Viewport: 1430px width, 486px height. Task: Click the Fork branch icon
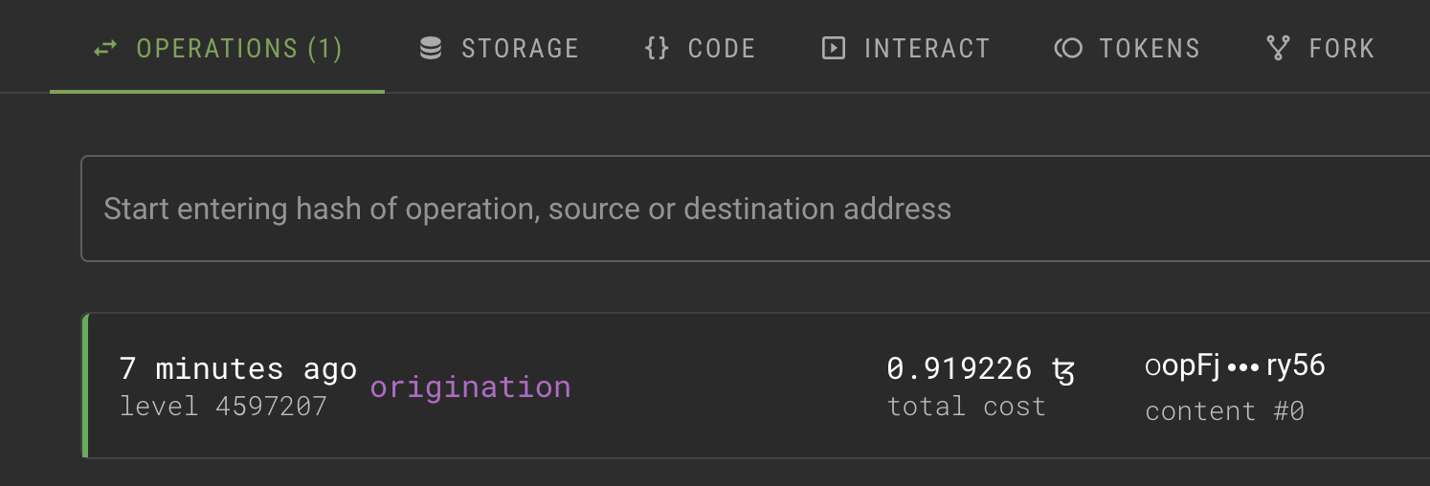pos(1278,48)
